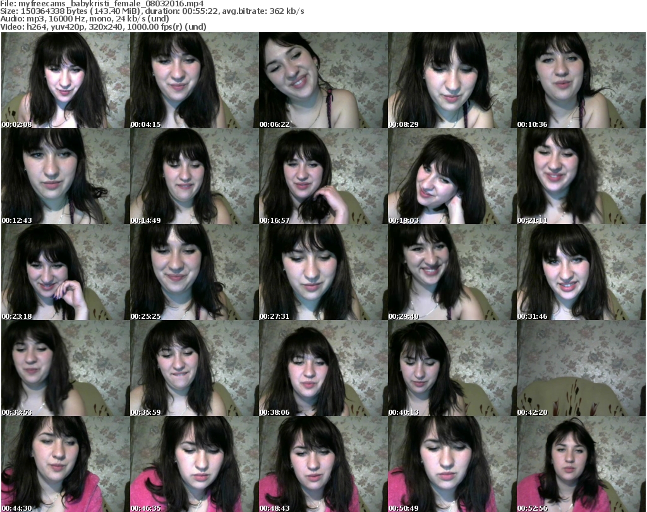Click the frame stamped 00:12:43
Screen dimensions: 647x512
click(66, 176)
